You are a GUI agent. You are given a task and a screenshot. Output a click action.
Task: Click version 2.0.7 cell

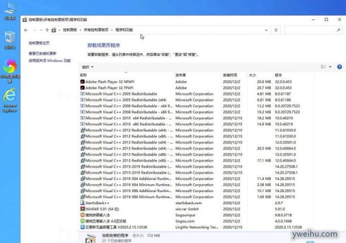tap(279, 203)
